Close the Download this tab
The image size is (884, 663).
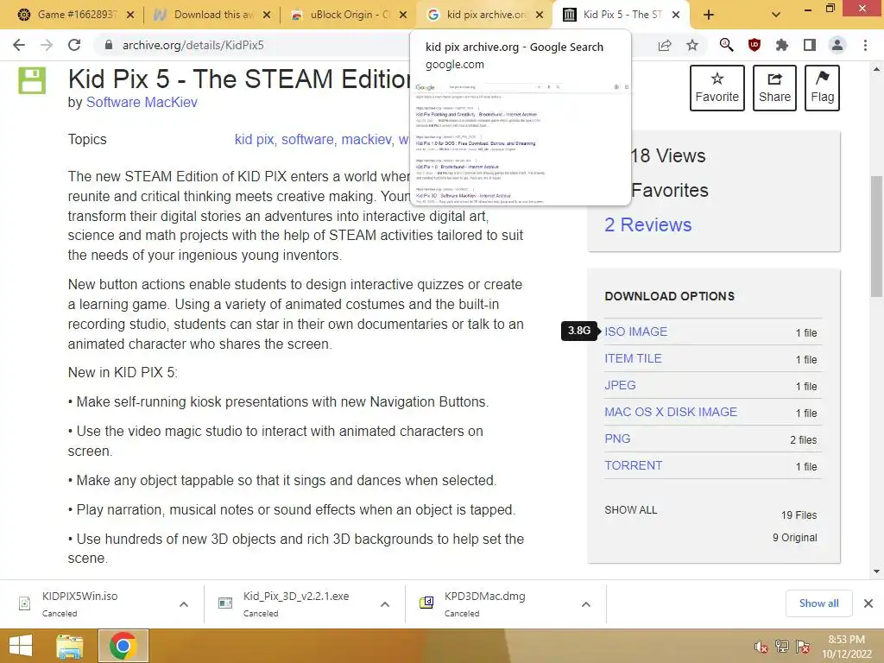pos(267,15)
